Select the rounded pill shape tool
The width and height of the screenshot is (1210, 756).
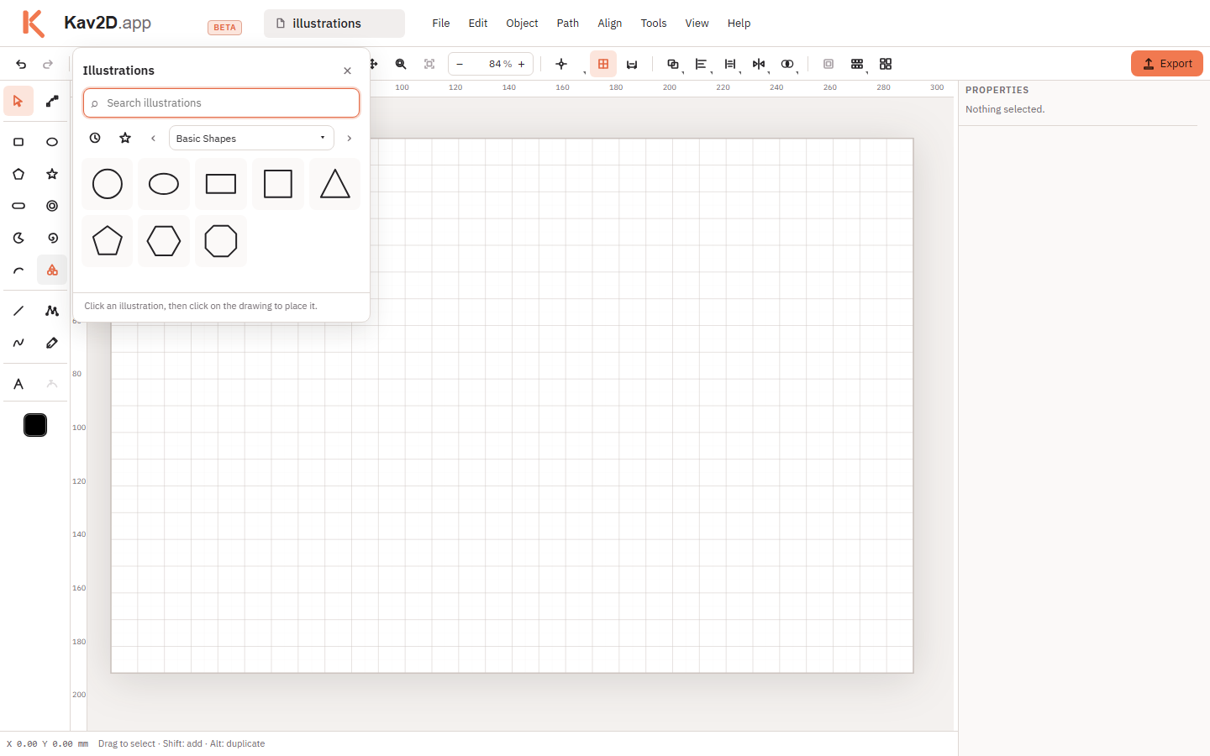pyautogui.click(x=18, y=206)
